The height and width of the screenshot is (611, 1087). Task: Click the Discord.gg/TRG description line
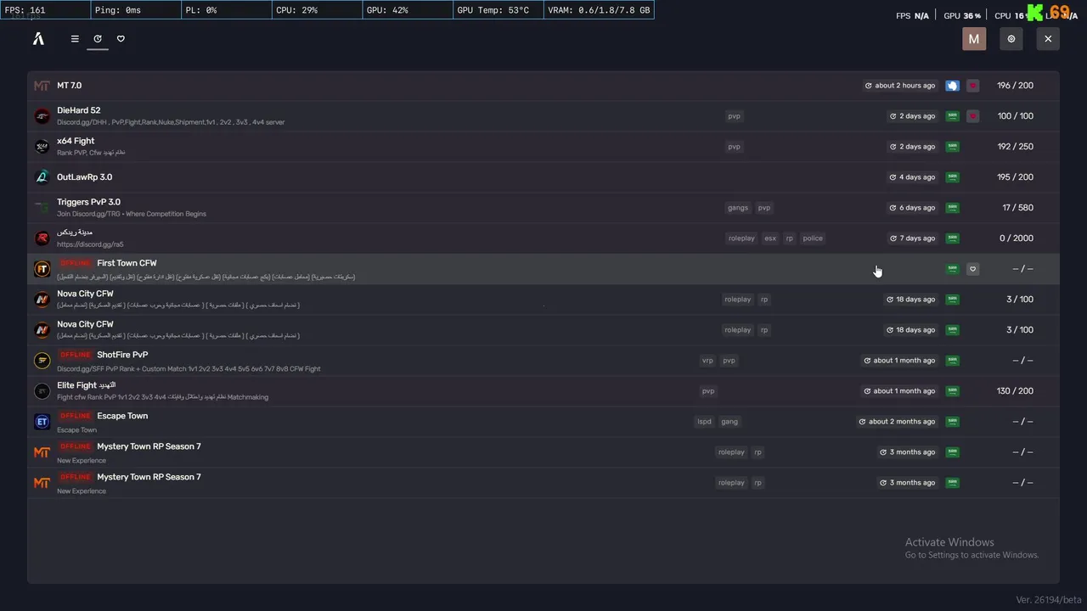coord(132,214)
